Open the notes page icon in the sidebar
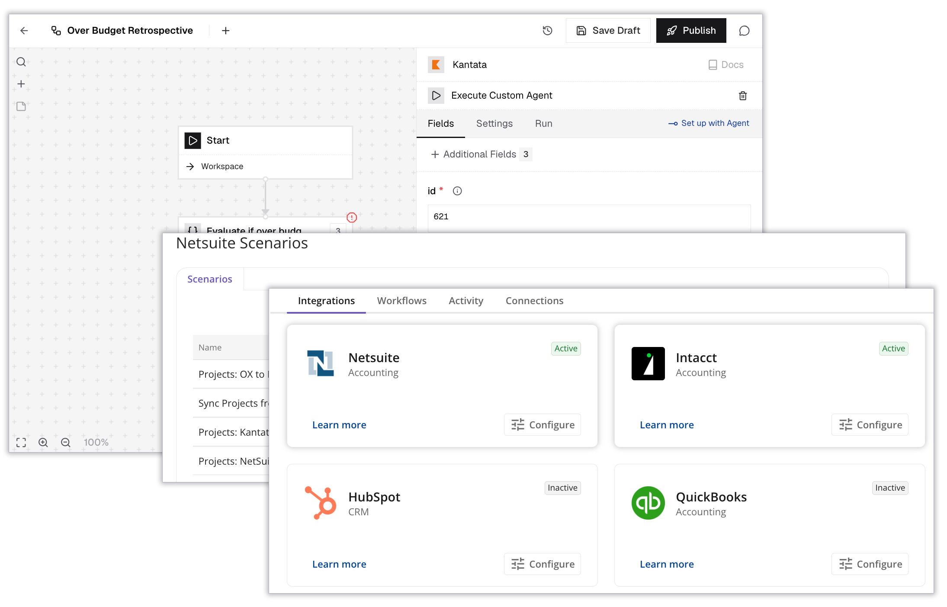 coord(21,106)
